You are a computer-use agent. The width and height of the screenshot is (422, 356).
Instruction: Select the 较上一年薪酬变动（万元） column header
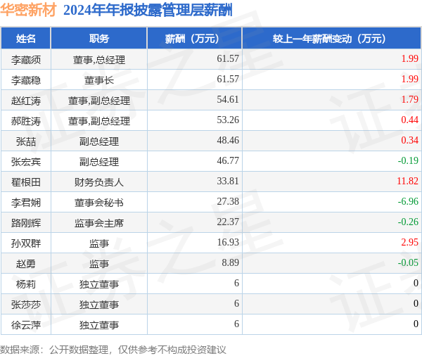click(332, 39)
